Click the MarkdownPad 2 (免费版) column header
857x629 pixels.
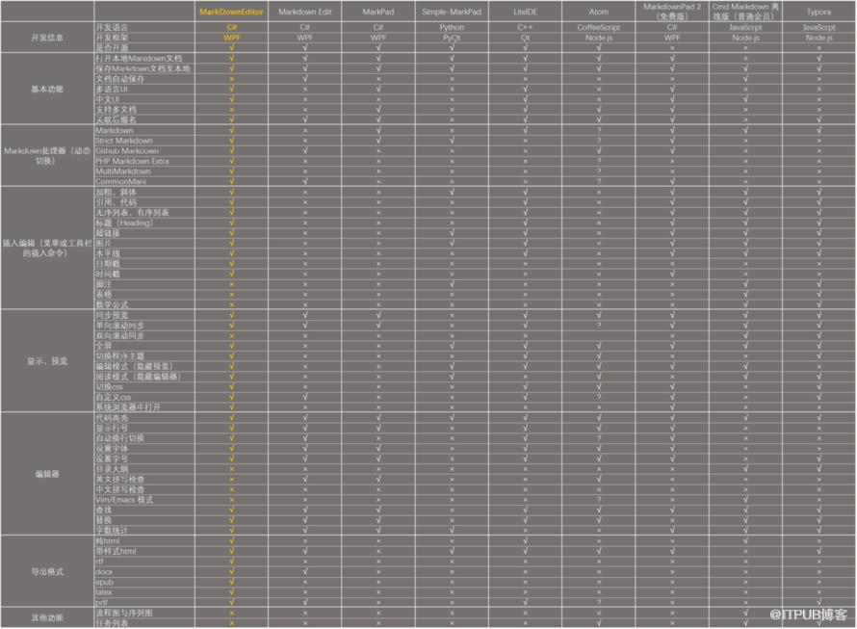672,12
